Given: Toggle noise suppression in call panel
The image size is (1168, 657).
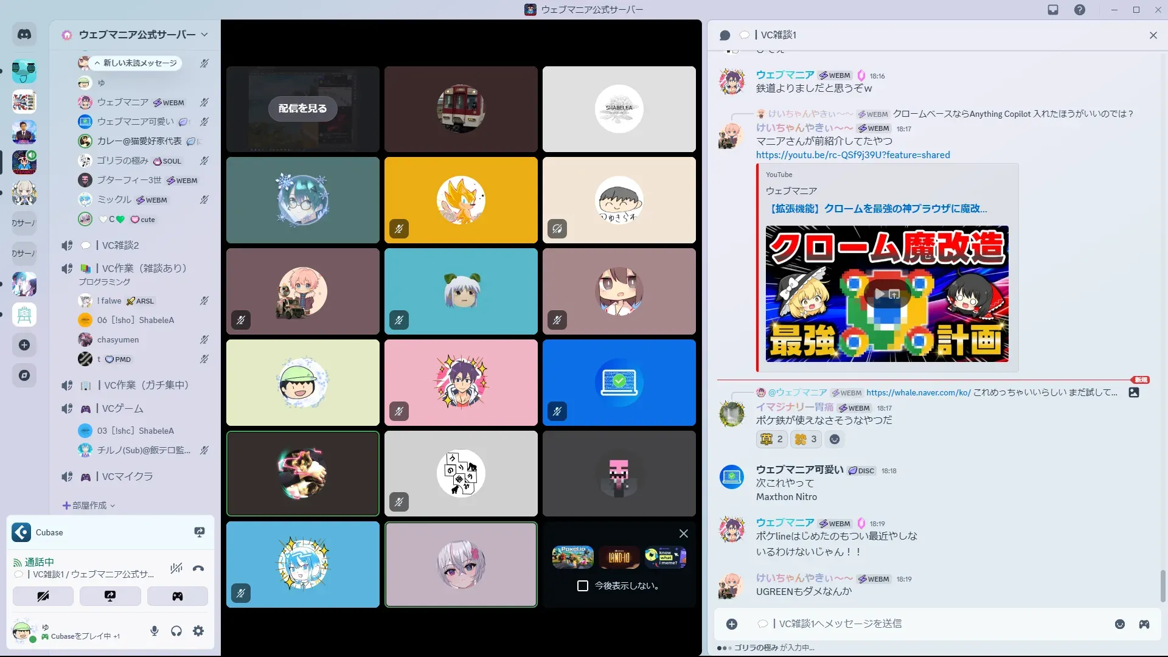Looking at the screenshot, I should pyautogui.click(x=176, y=569).
